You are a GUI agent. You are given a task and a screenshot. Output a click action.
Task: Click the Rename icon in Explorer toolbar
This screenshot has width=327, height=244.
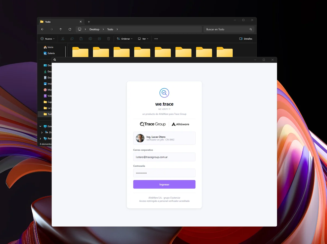click(90, 39)
